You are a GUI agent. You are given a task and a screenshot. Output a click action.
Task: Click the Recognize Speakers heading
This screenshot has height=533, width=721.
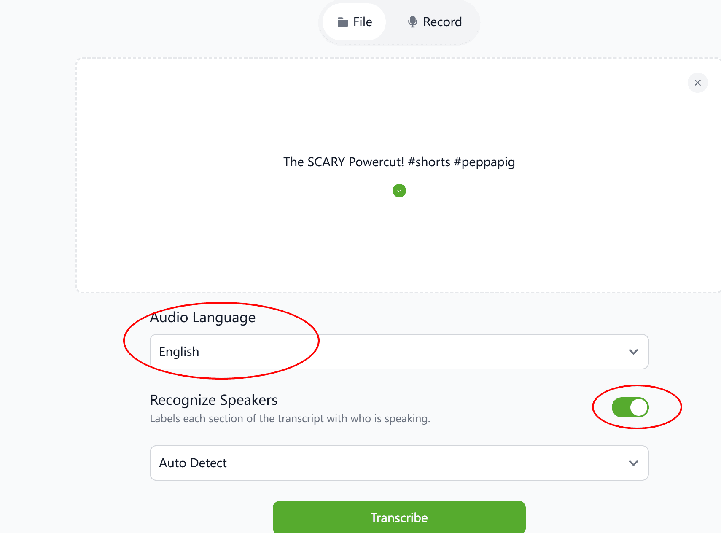coord(213,400)
